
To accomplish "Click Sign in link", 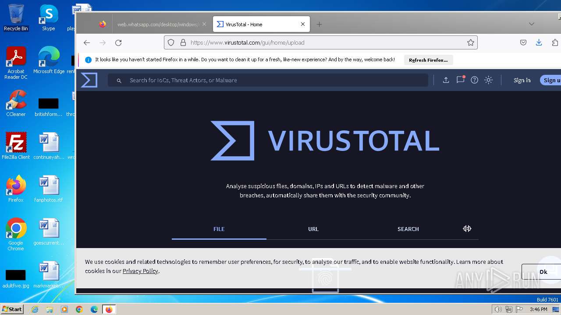I will click(522, 80).
